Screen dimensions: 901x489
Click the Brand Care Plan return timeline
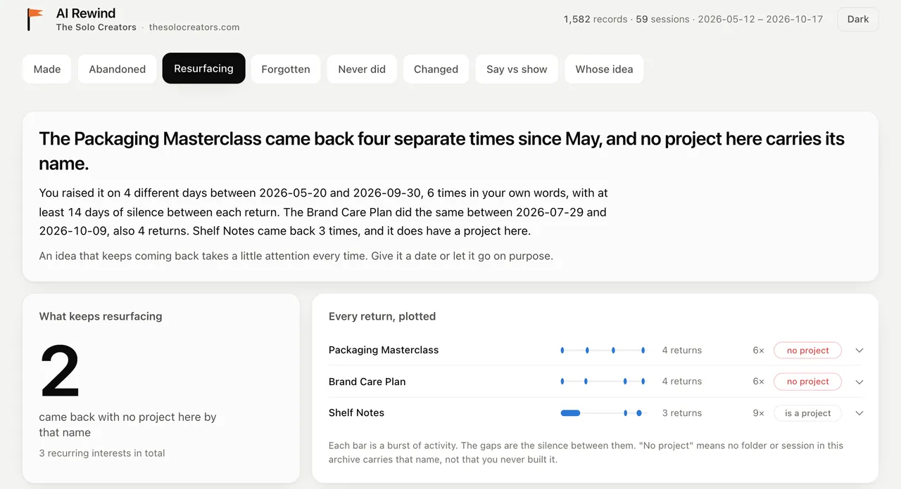603,382
